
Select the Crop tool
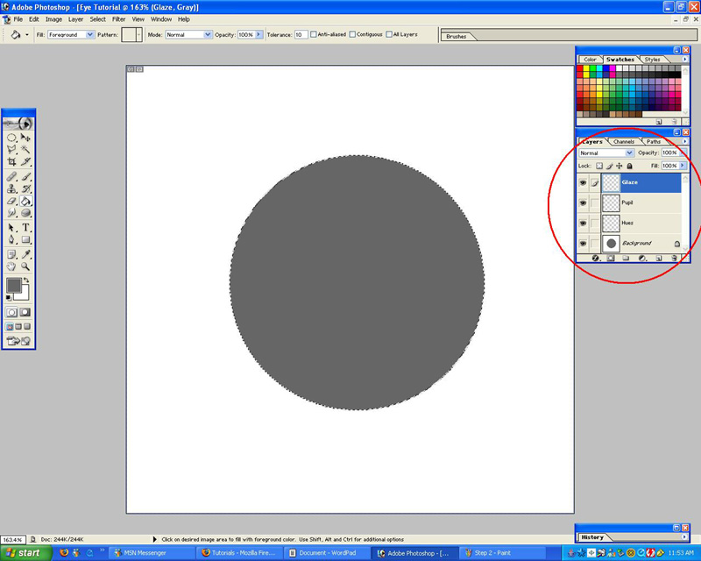[x=11, y=161]
